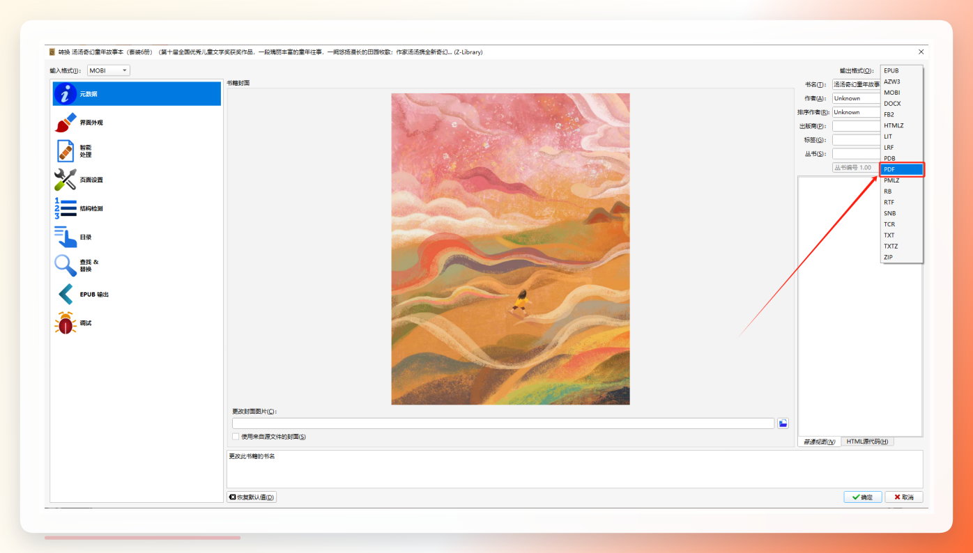Viewport: 973px width, 553px height.
Task: Switch to the 普通视图 tab
Action: click(819, 442)
